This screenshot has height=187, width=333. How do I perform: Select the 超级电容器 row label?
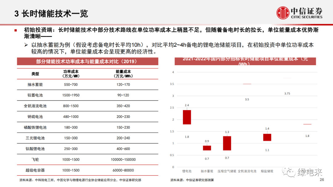pos(35,170)
